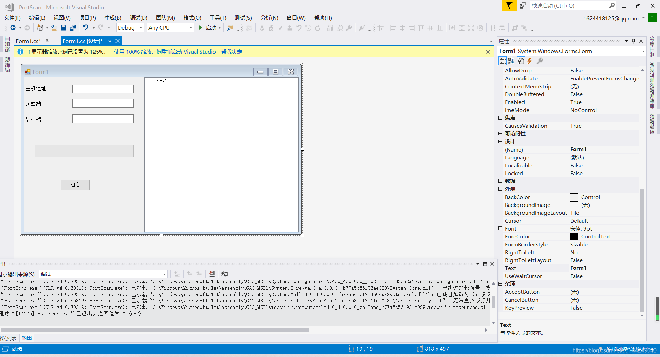Open the feedback icon next to Quick Launch

523,5
